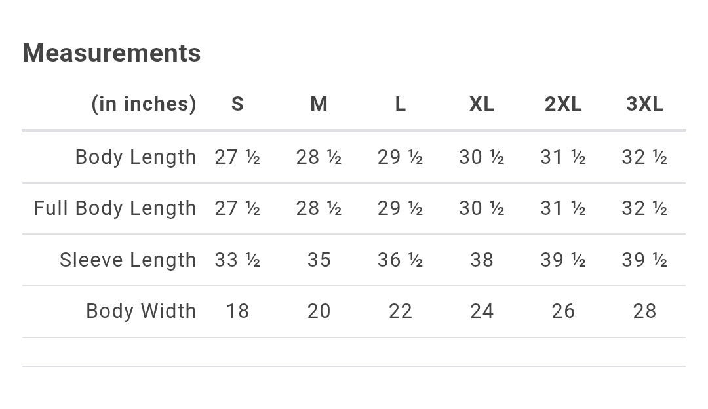Image resolution: width=708 pixels, height=409 pixels.
Task: Click the '(in inches)' unit label
Action: [144, 104]
